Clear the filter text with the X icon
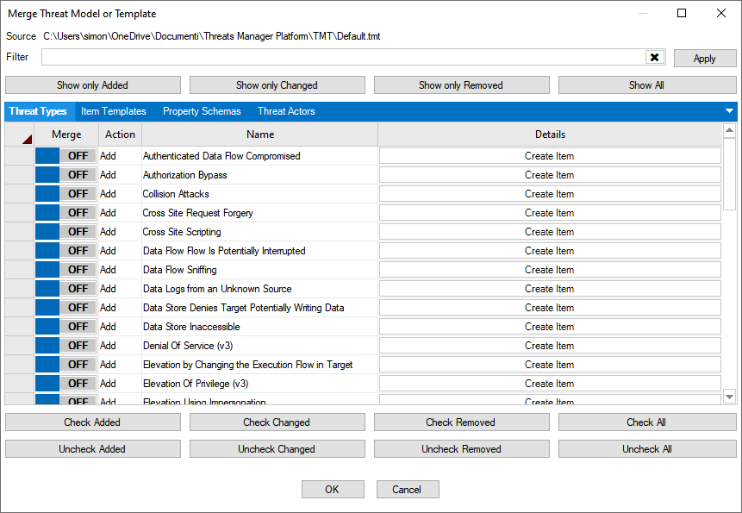The height and width of the screenshot is (513, 742). (655, 58)
